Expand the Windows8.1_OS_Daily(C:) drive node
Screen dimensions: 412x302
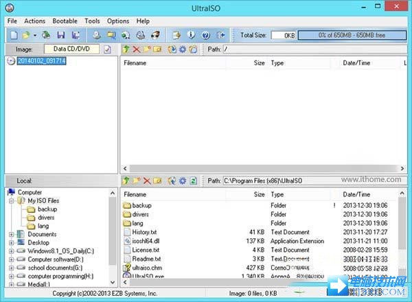(12, 251)
